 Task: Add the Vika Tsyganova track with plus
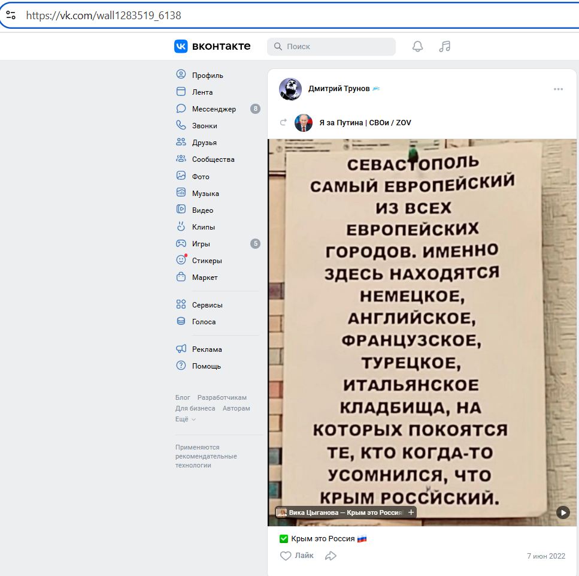tap(411, 512)
